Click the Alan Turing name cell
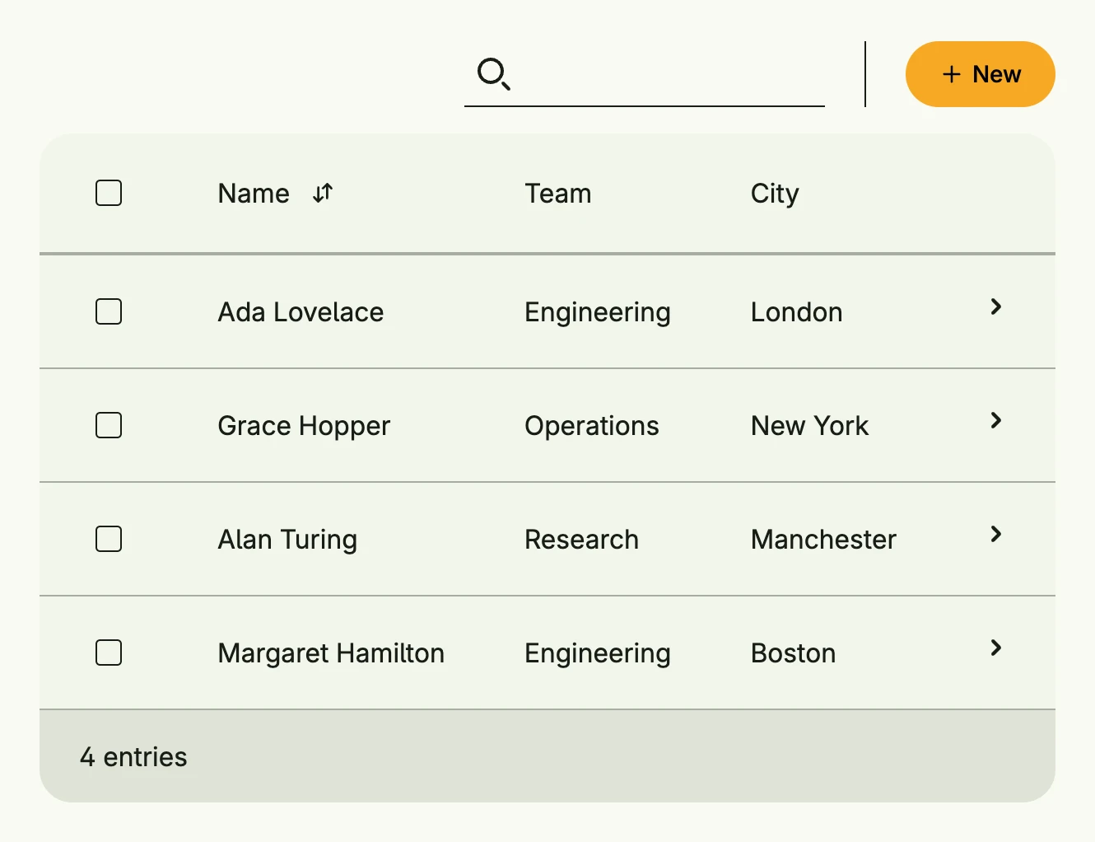 tap(287, 540)
